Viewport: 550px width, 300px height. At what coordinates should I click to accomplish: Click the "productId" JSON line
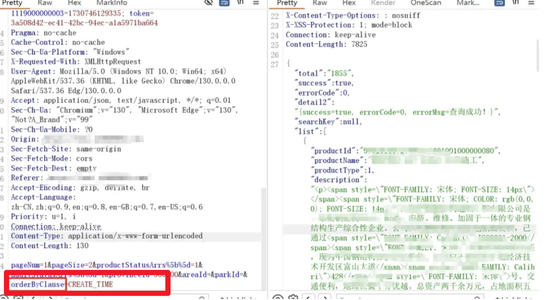tap(406, 151)
